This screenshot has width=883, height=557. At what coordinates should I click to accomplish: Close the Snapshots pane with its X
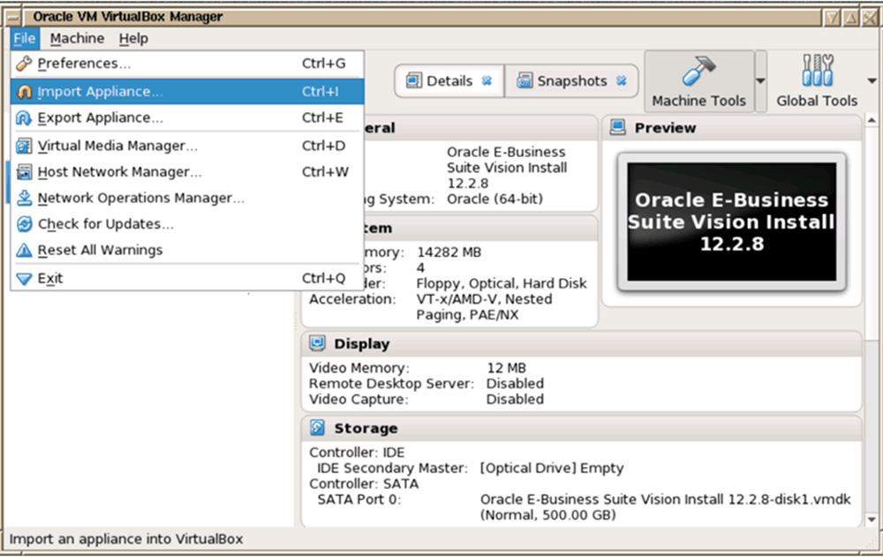coord(621,81)
